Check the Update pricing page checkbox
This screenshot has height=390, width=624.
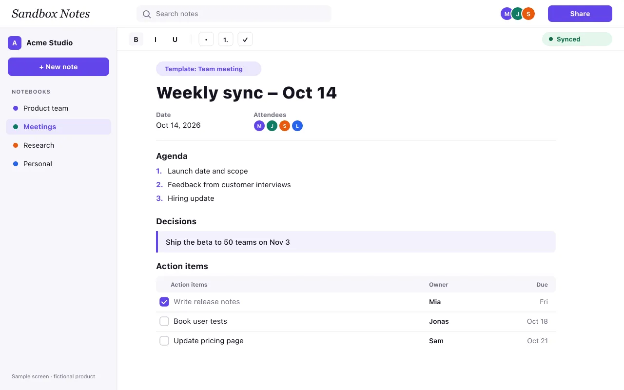(x=164, y=341)
